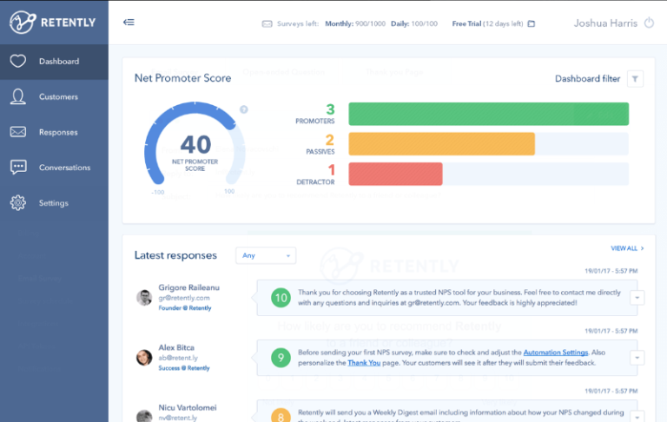
Task: Click Grigore Raileanu's avatar thumbnail
Action: 144,298
